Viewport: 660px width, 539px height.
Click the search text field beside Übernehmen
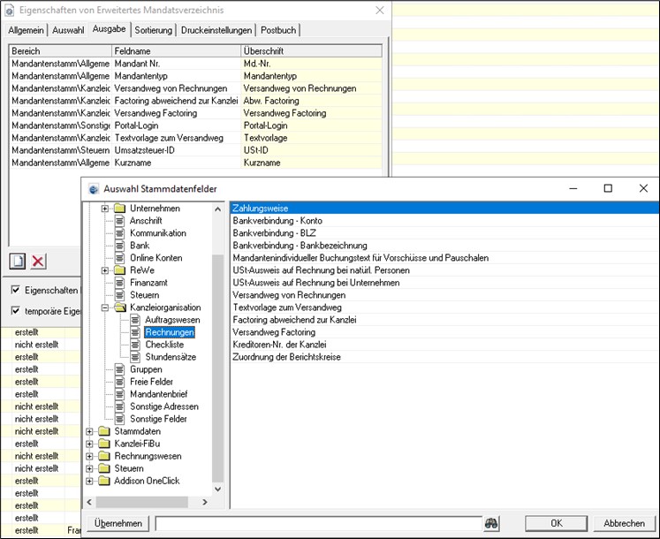[x=319, y=523]
